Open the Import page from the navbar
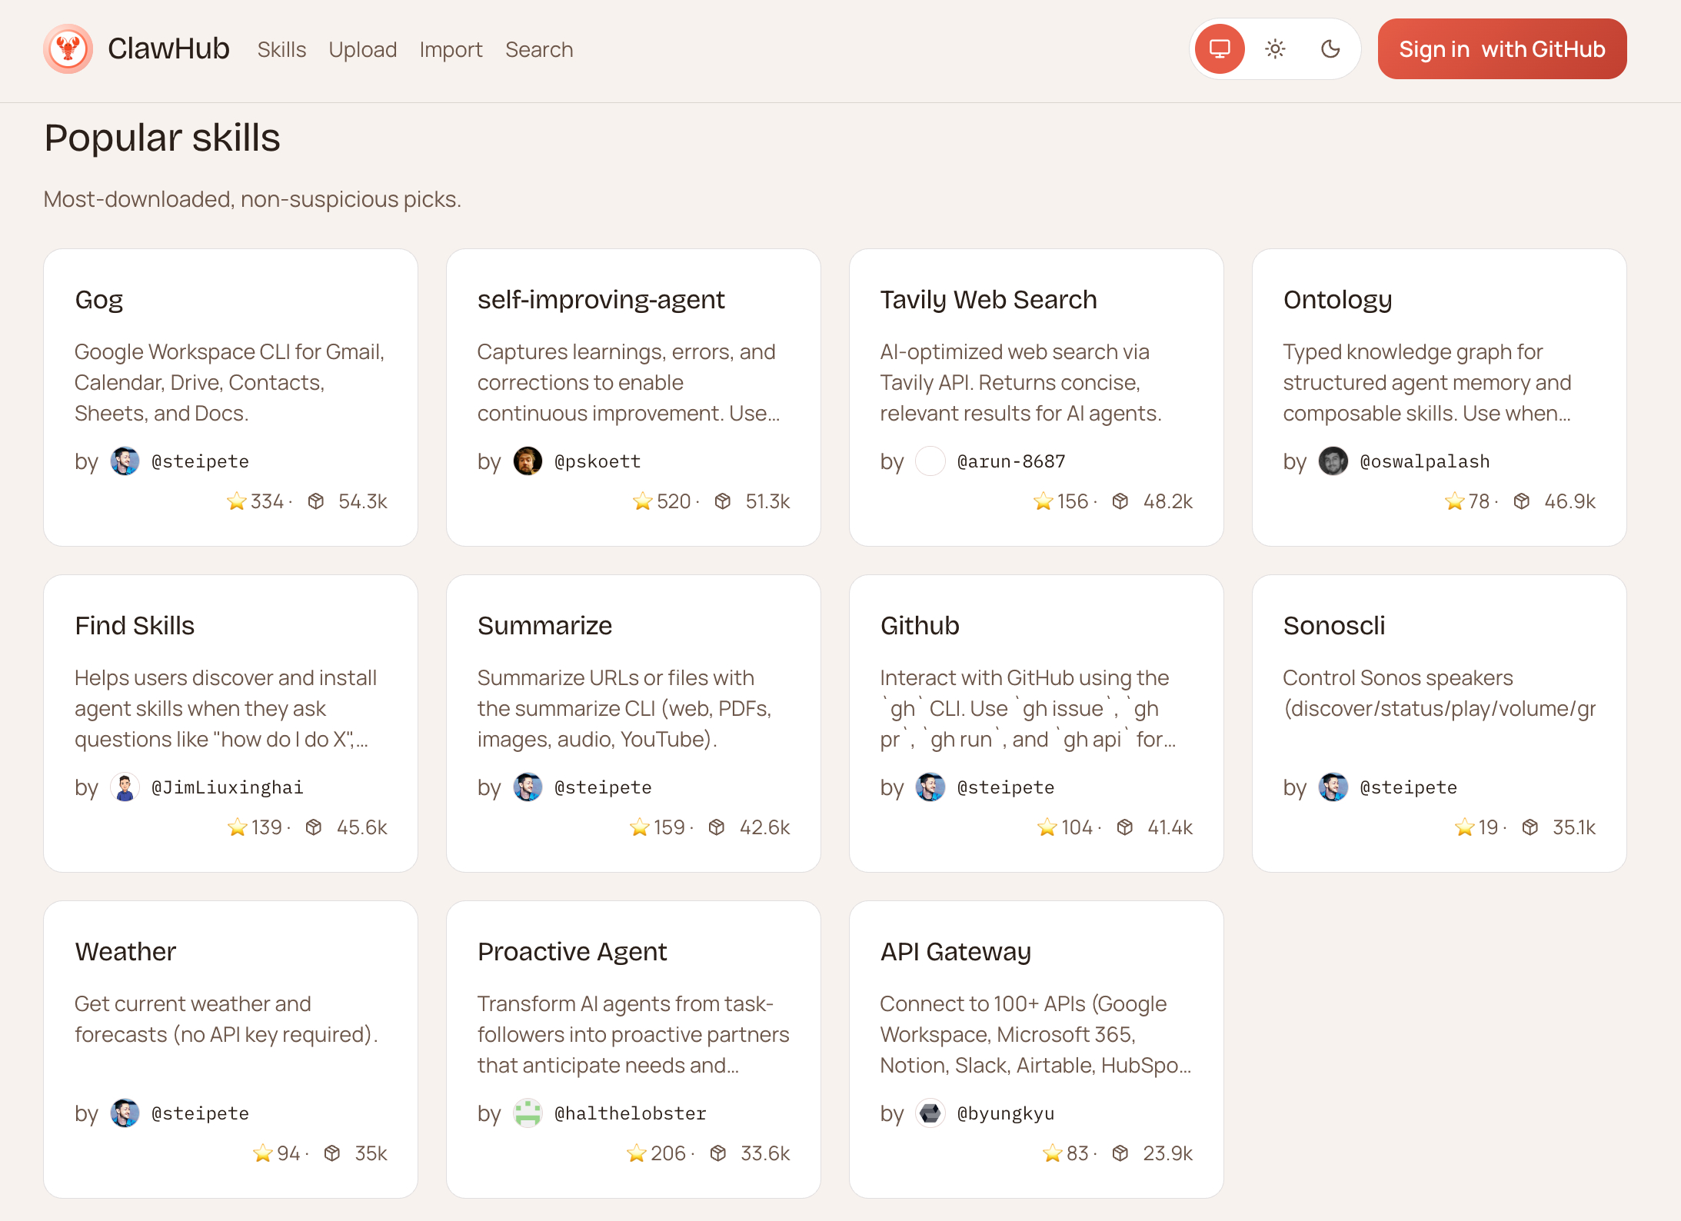1681x1221 pixels. coord(451,49)
